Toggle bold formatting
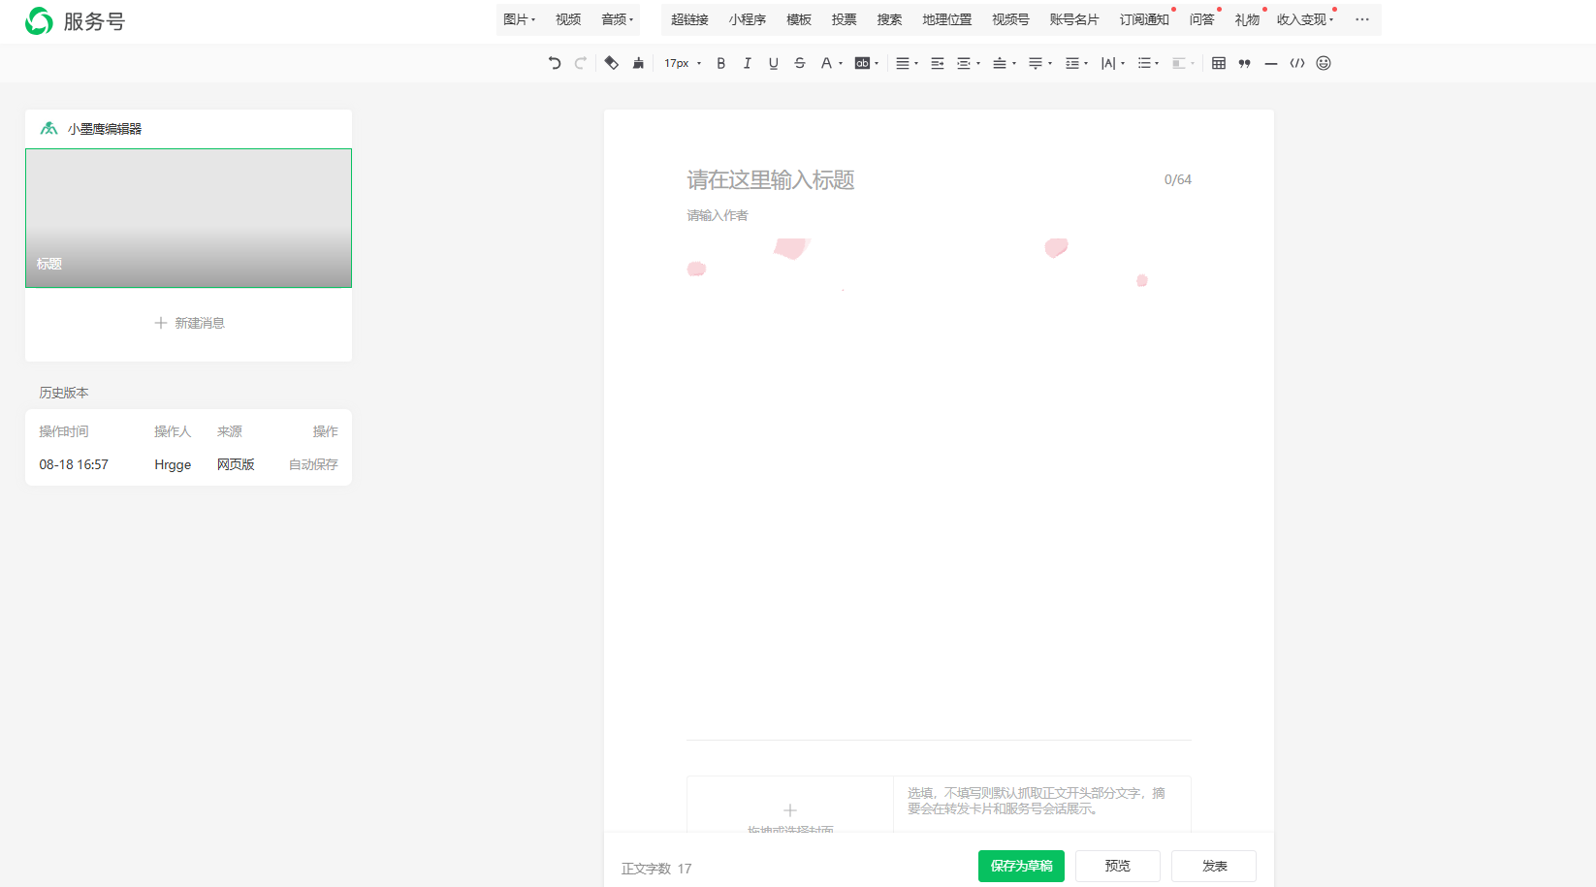This screenshot has height=887, width=1596. (x=720, y=63)
